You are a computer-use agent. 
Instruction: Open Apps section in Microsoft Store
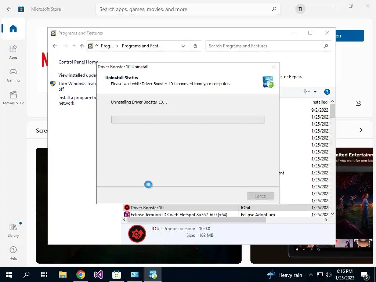tap(13, 52)
